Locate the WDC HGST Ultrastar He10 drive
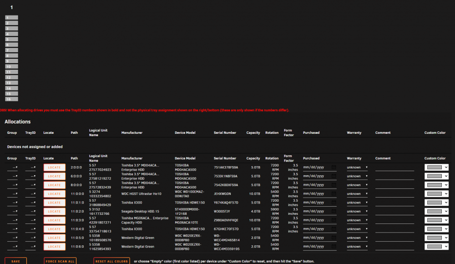The height and width of the screenshot is (264, 455). tap(54, 194)
